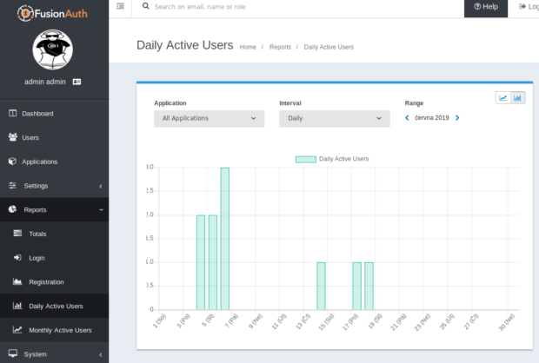Follow the Home breadcrumb link
Screen dimensions: 539x363
coord(248,47)
